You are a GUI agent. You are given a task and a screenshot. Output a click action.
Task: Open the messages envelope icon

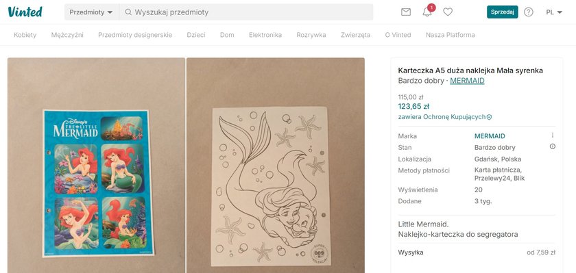click(x=405, y=12)
